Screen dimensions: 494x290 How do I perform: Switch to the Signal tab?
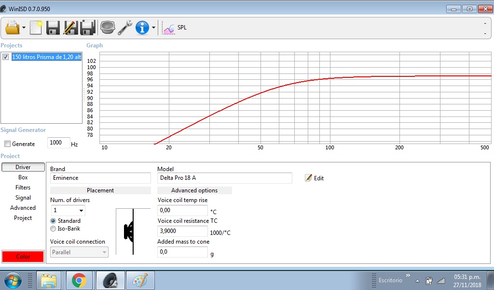point(23,198)
